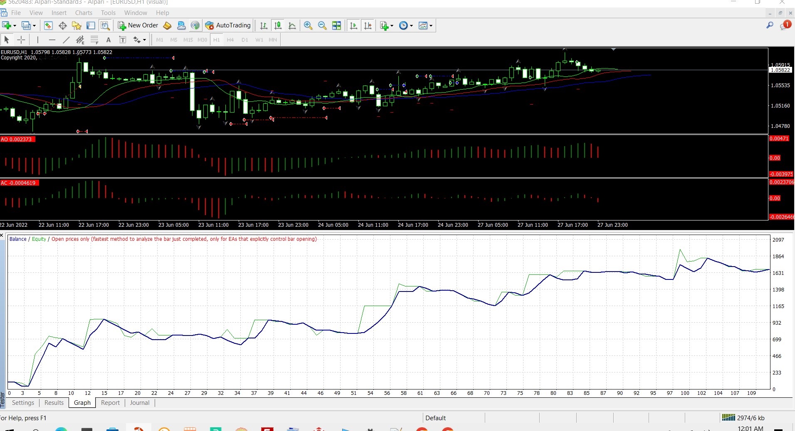The image size is (795, 431).
Task: Select the Crosshair tool
Action: click(21, 40)
